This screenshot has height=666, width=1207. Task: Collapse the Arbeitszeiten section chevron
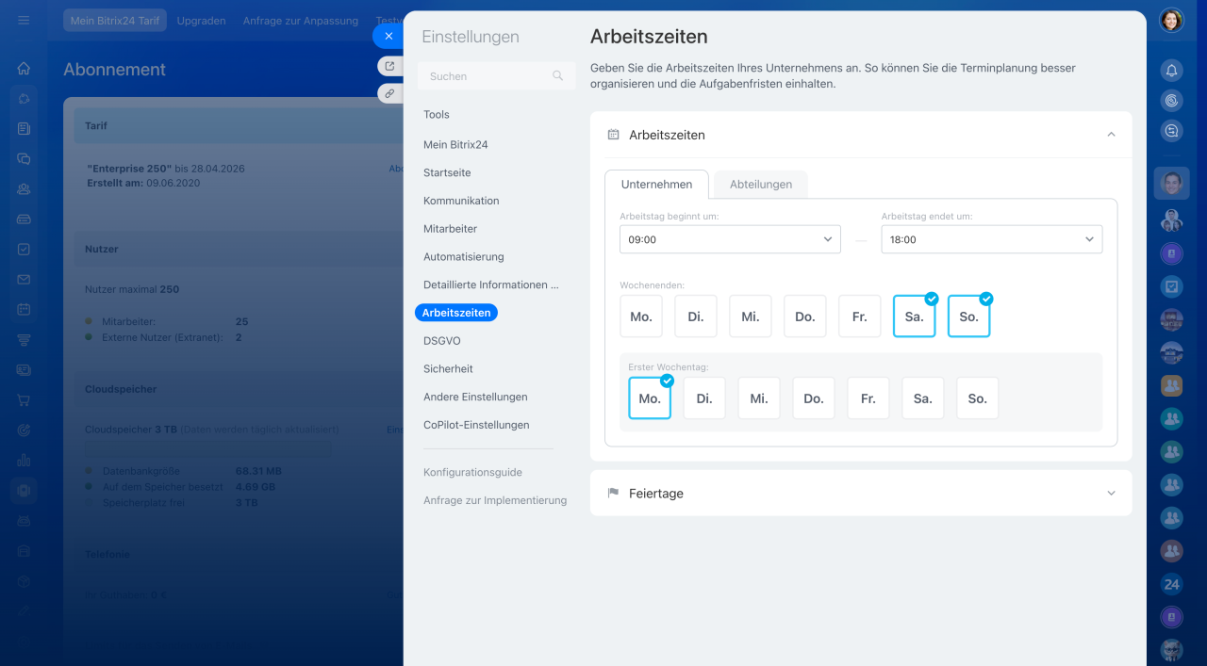1111,135
